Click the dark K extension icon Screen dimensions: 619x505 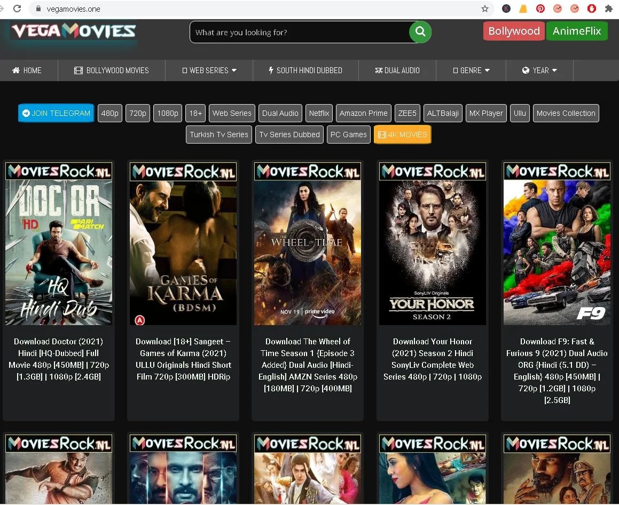click(x=506, y=9)
